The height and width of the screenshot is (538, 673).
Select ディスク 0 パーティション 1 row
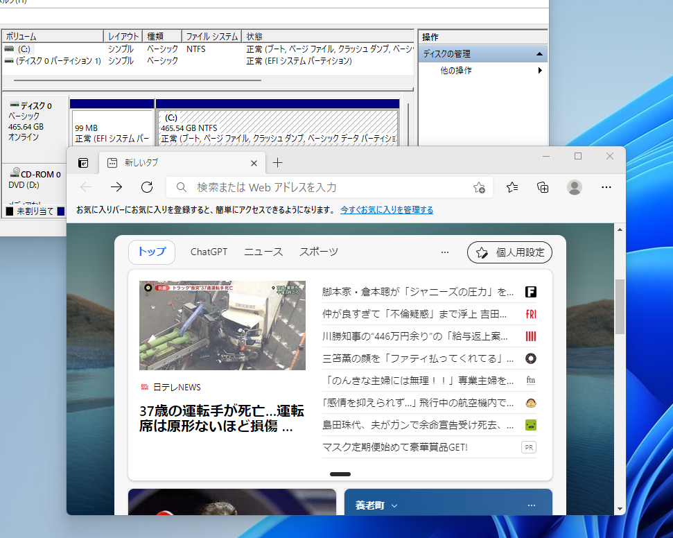tap(208, 60)
